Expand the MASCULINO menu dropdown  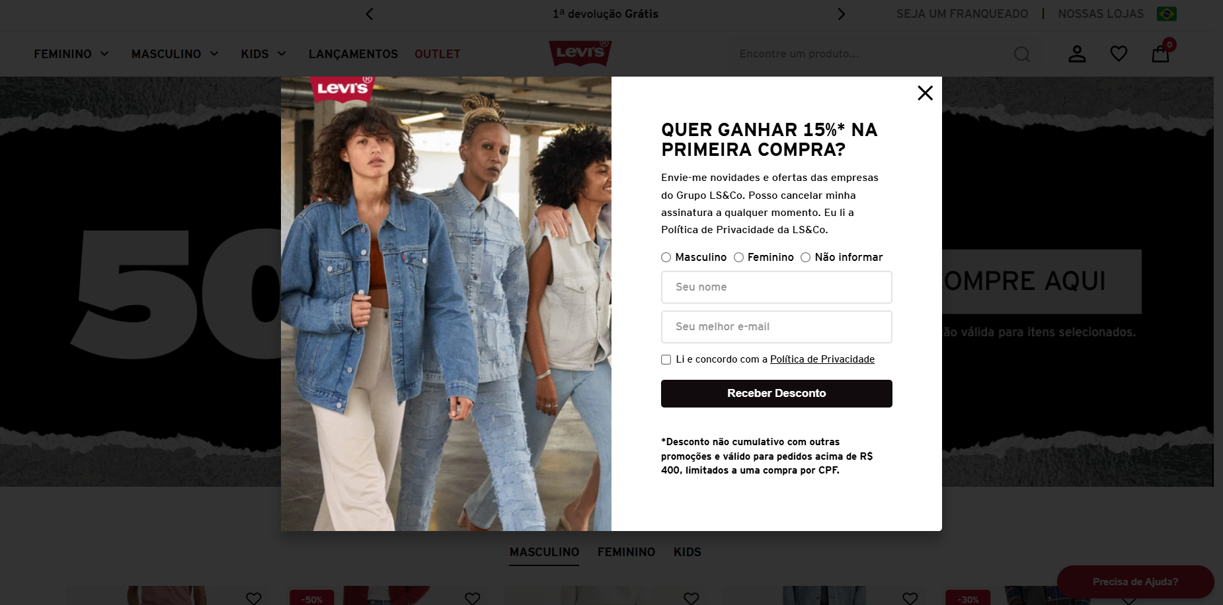[x=175, y=54]
